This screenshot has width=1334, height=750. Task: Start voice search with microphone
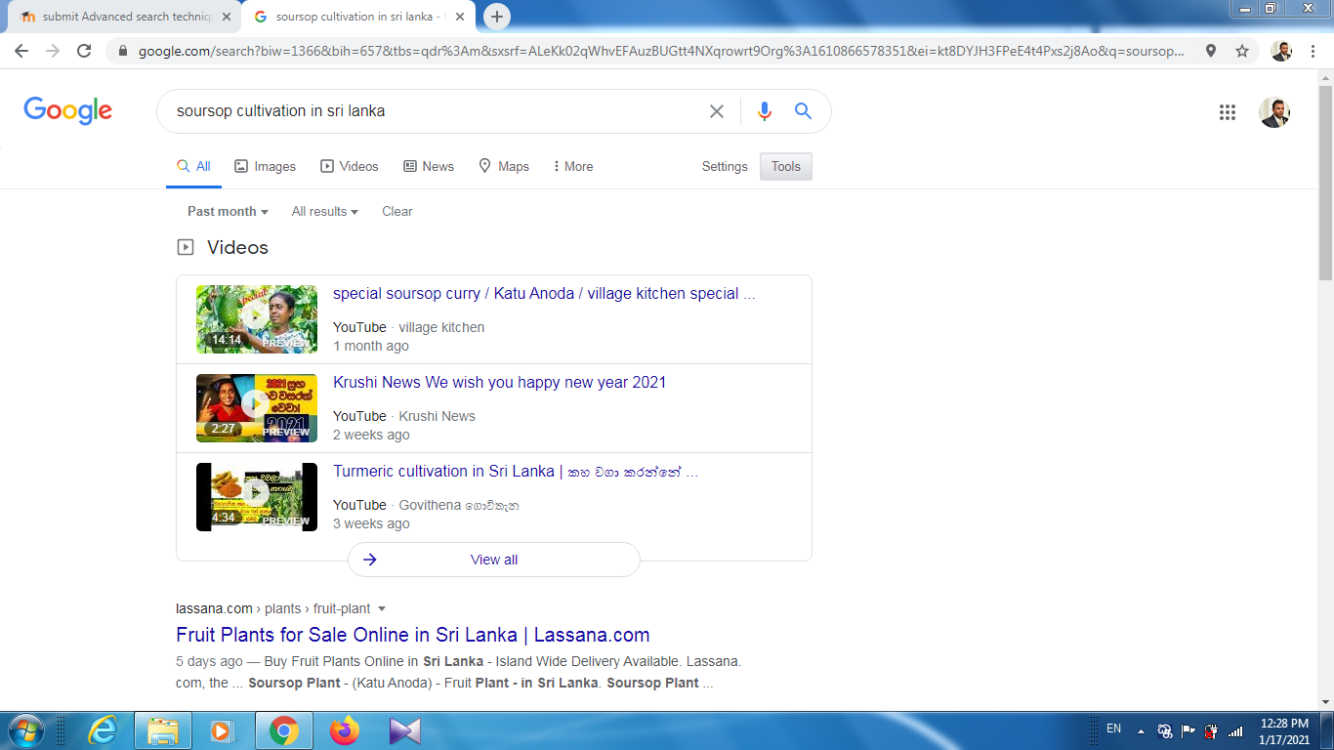point(765,111)
